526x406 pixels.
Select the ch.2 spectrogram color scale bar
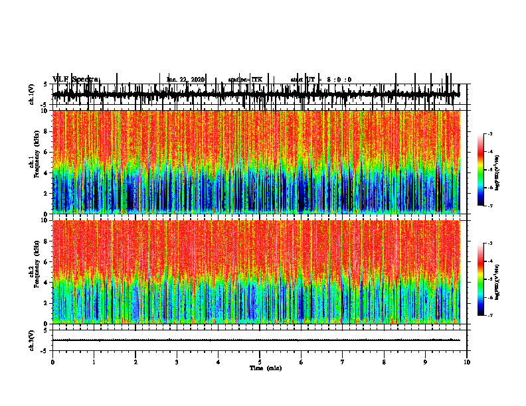pyautogui.click(x=481, y=279)
